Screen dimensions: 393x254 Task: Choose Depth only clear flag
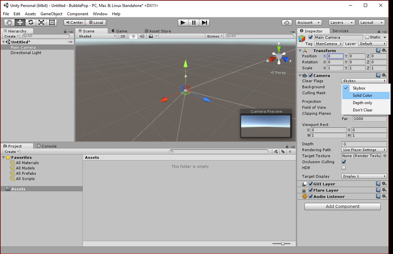366,103
